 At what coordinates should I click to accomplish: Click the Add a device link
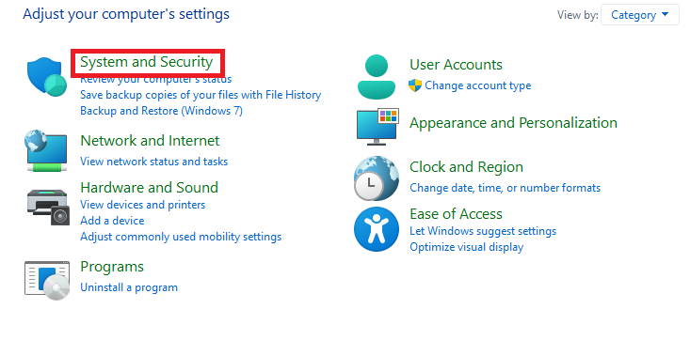[112, 221]
